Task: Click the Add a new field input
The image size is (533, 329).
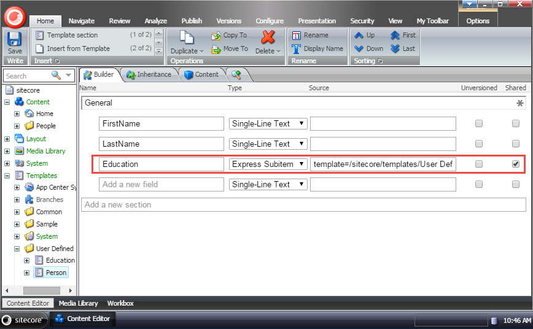Action: tap(161, 185)
